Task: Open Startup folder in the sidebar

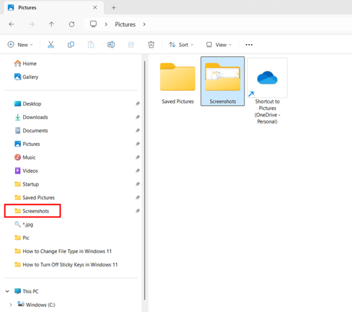Action: (x=26, y=184)
